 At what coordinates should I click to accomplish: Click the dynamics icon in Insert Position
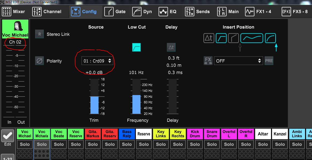[270, 38]
